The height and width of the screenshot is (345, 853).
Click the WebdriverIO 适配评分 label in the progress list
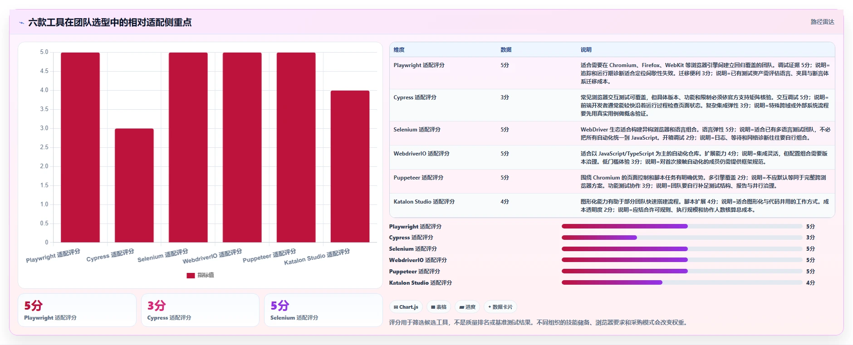(x=418, y=260)
